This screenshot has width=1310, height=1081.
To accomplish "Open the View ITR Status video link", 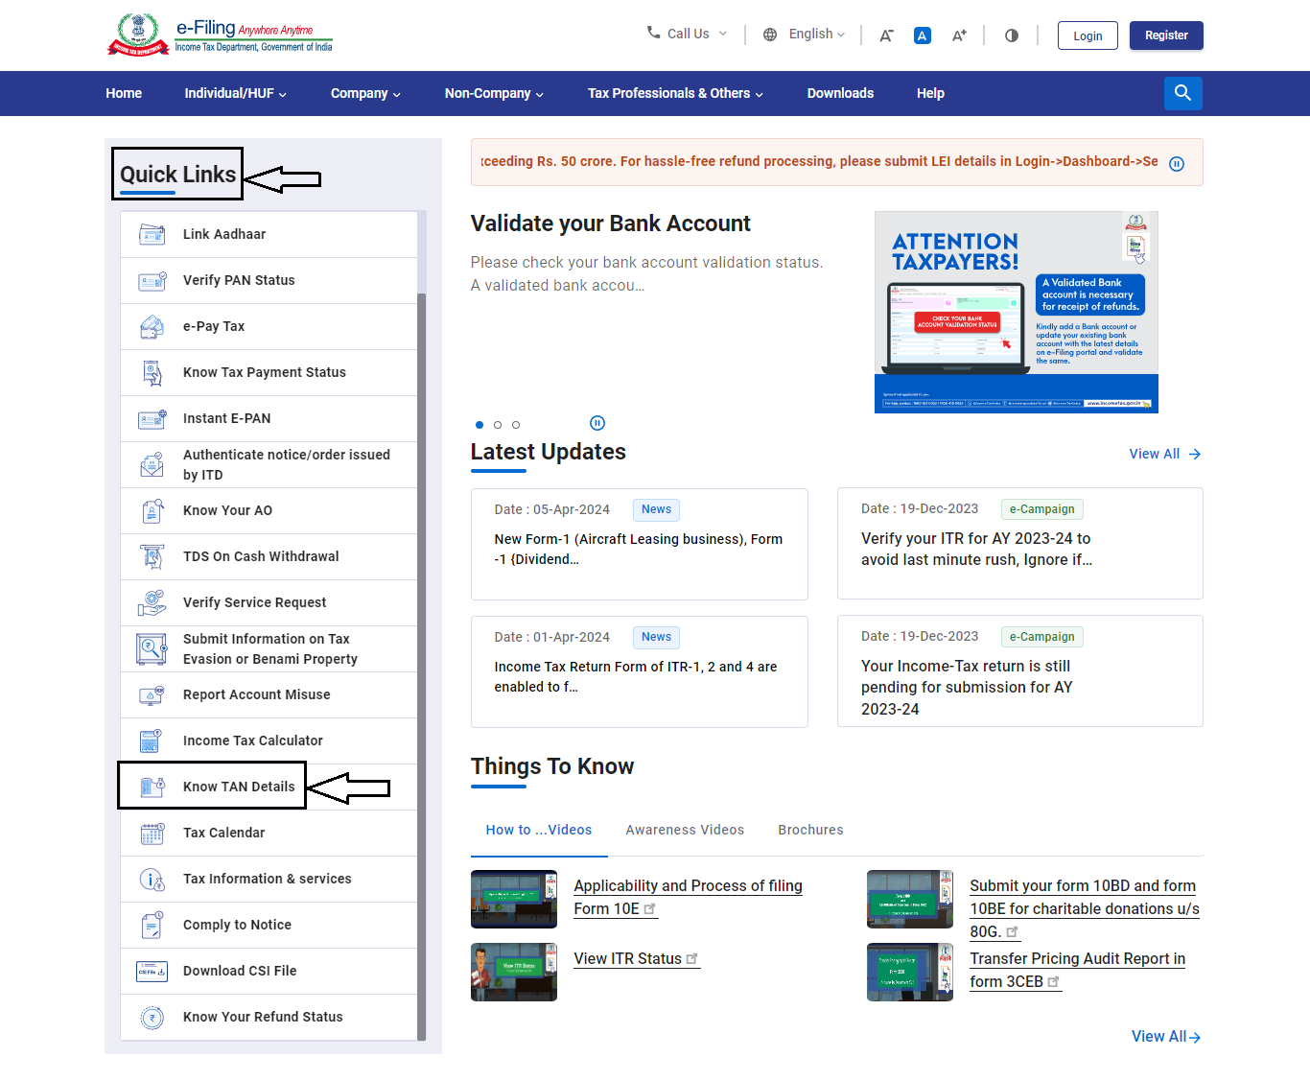I will click(x=636, y=958).
